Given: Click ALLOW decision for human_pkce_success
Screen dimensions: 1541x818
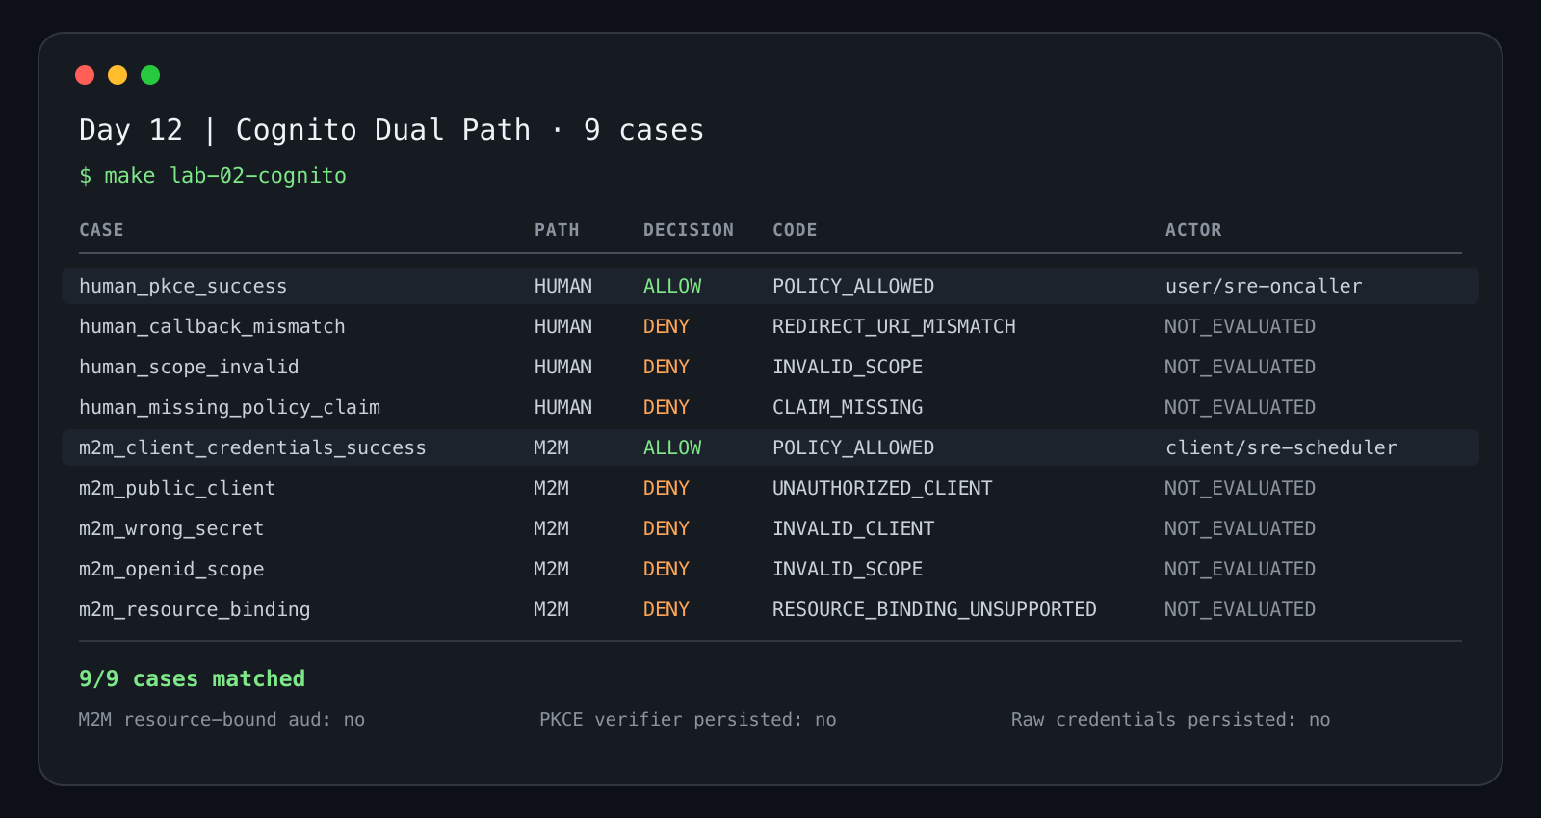Looking at the screenshot, I should tap(672, 286).
